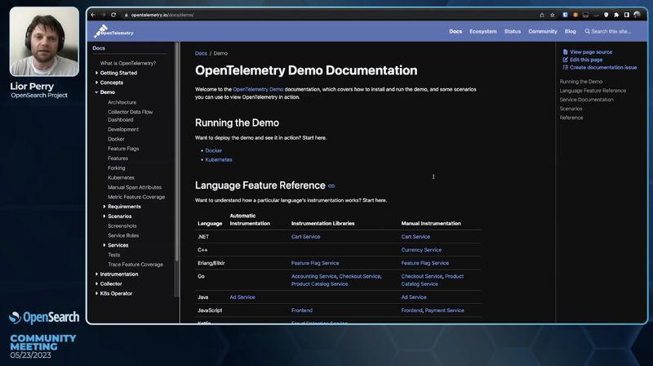Open Metric Feature Coverage in sidebar
Viewport: 653px width, 366px height.
(x=136, y=197)
